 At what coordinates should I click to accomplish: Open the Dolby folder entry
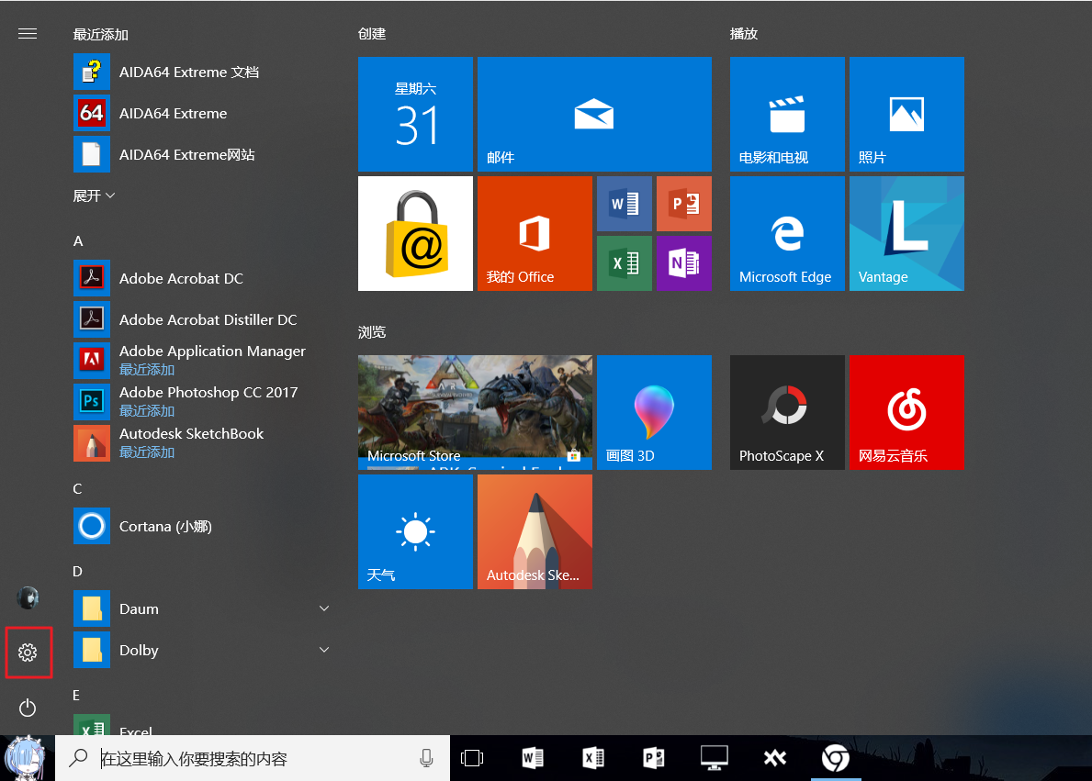click(202, 650)
